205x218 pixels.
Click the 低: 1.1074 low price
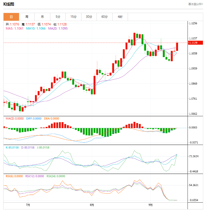44,24
